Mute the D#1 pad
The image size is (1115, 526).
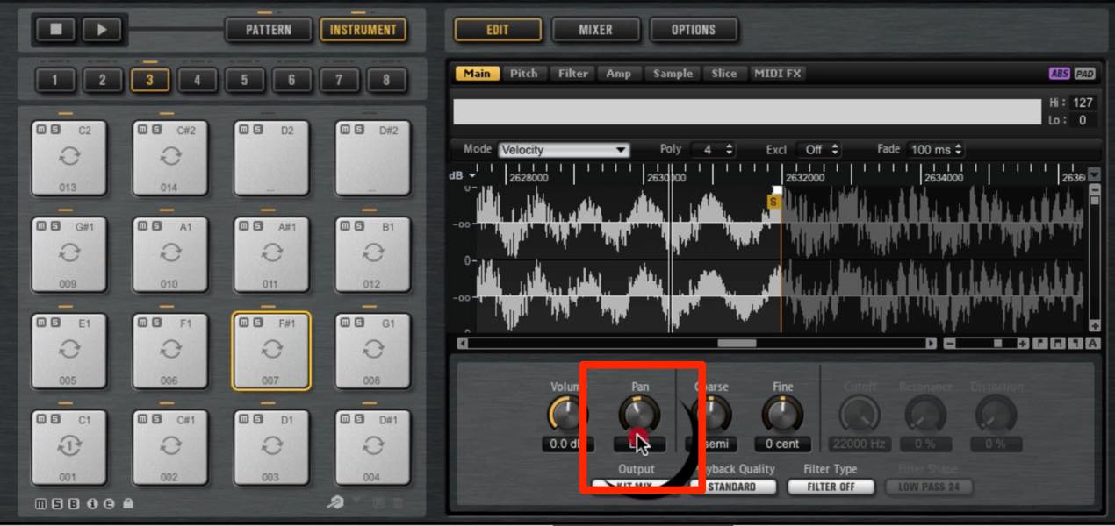345,419
